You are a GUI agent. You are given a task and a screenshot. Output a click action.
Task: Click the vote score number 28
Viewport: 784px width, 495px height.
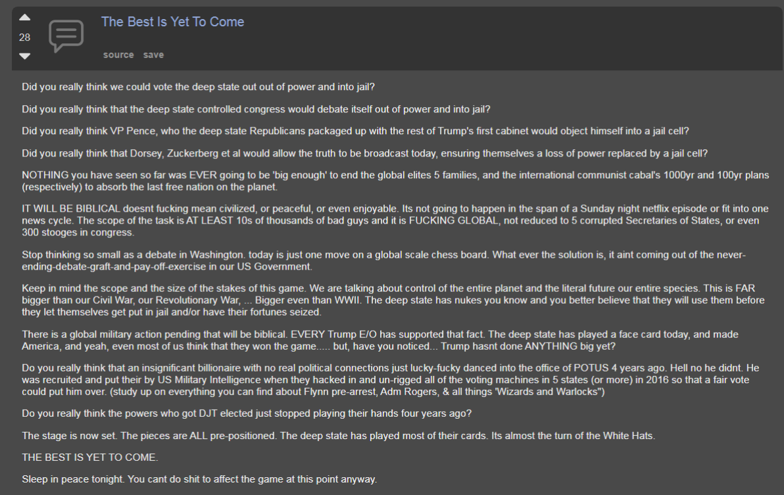tap(24, 37)
